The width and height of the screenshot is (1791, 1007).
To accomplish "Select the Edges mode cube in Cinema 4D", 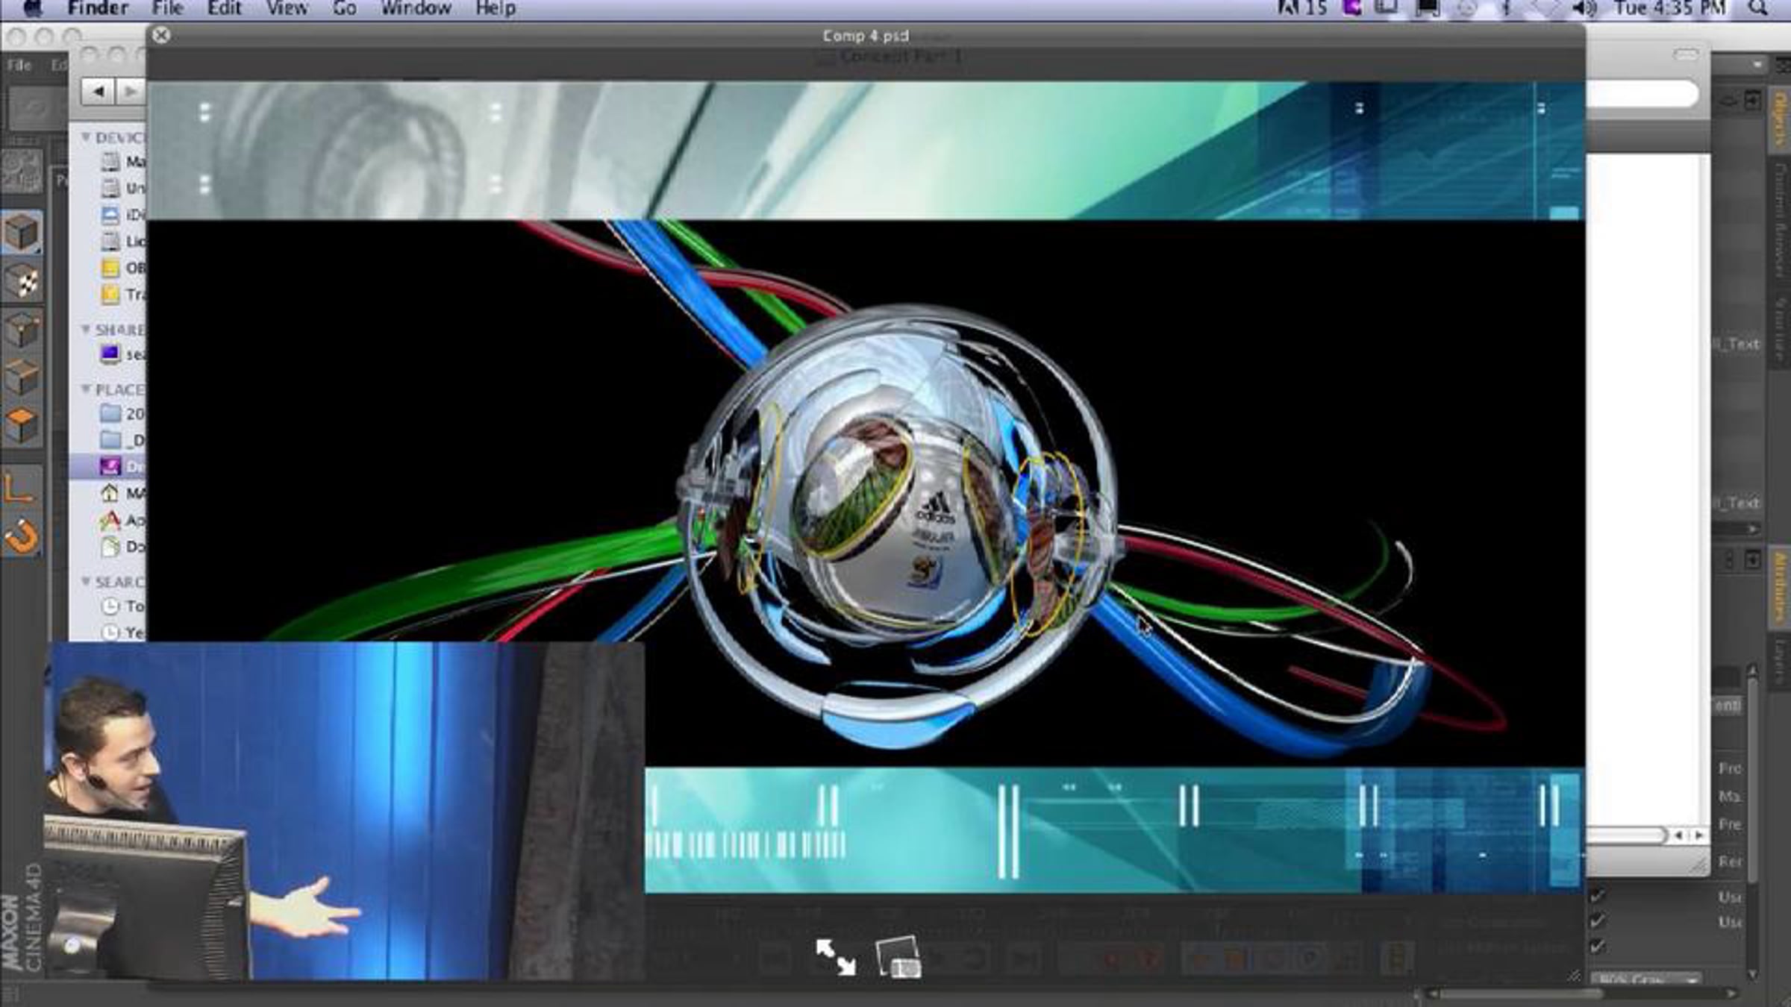I will [x=22, y=377].
